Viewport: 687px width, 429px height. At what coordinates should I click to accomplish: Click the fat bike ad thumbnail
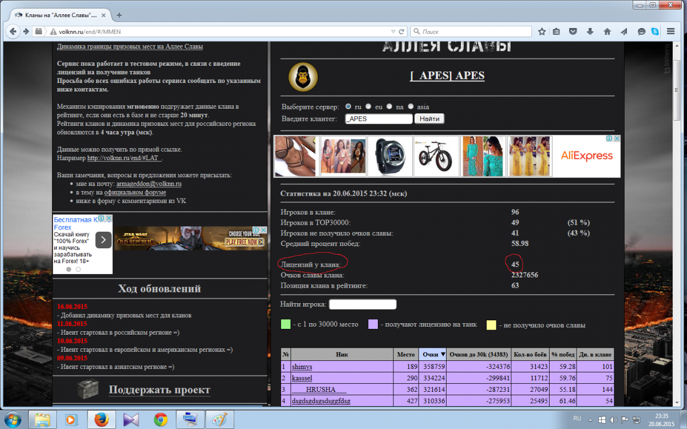(436, 156)
